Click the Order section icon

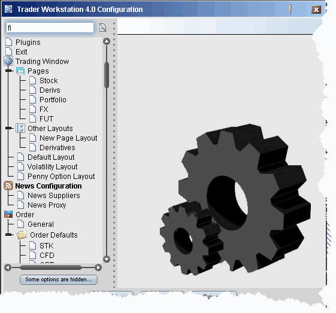8,214
